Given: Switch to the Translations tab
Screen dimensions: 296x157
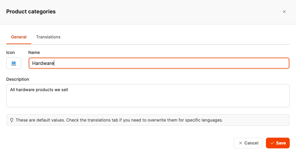Looking at the screenshot, I should [x=48, y=37].
